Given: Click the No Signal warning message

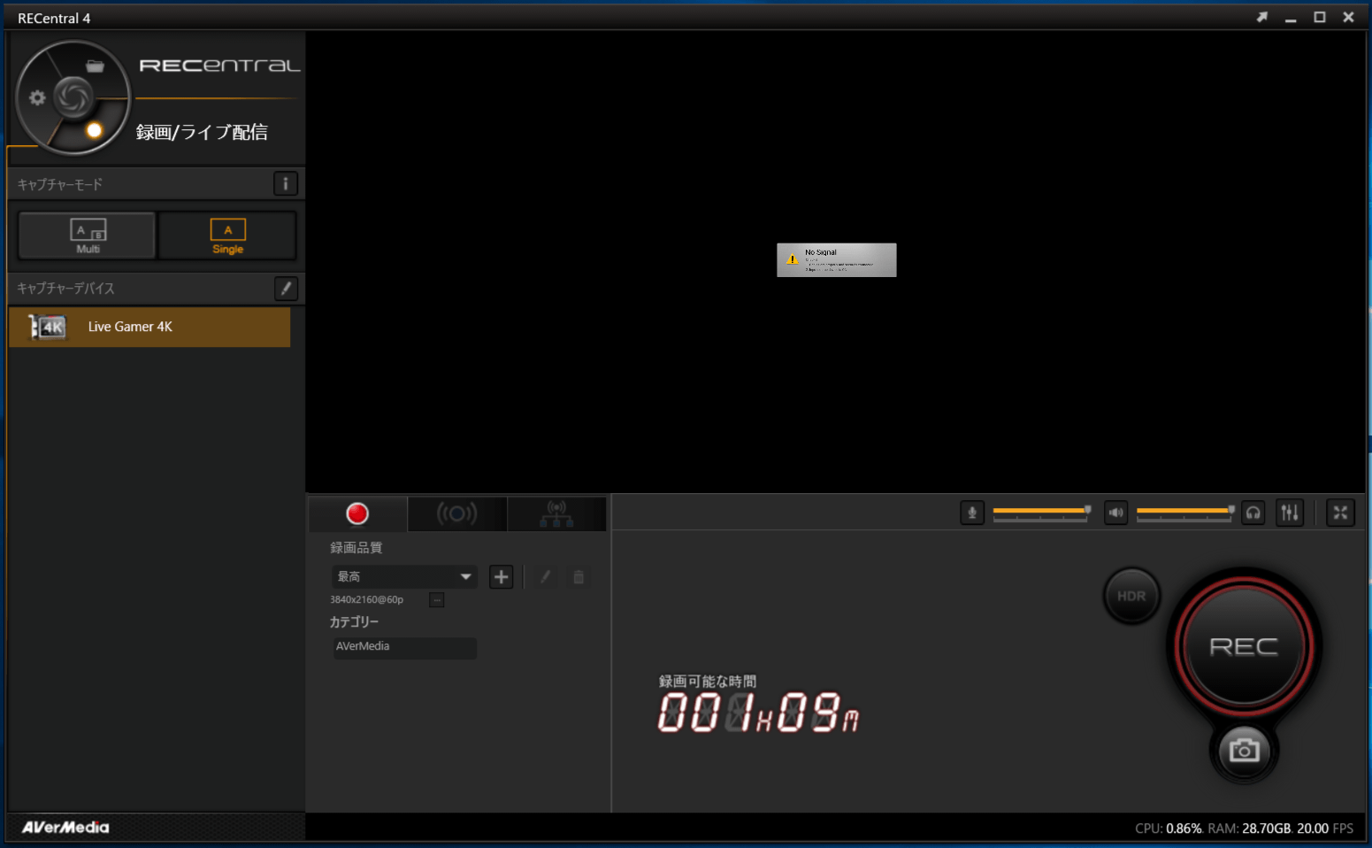Looking at the screenshot, I should [x=836, y=260].
